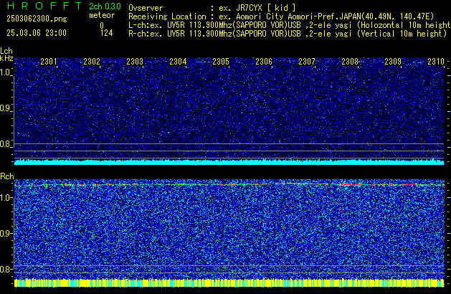Click the date 25.03.06 23:00
Image resolution: width=451 pixels, height=294 pixels.
37,33
